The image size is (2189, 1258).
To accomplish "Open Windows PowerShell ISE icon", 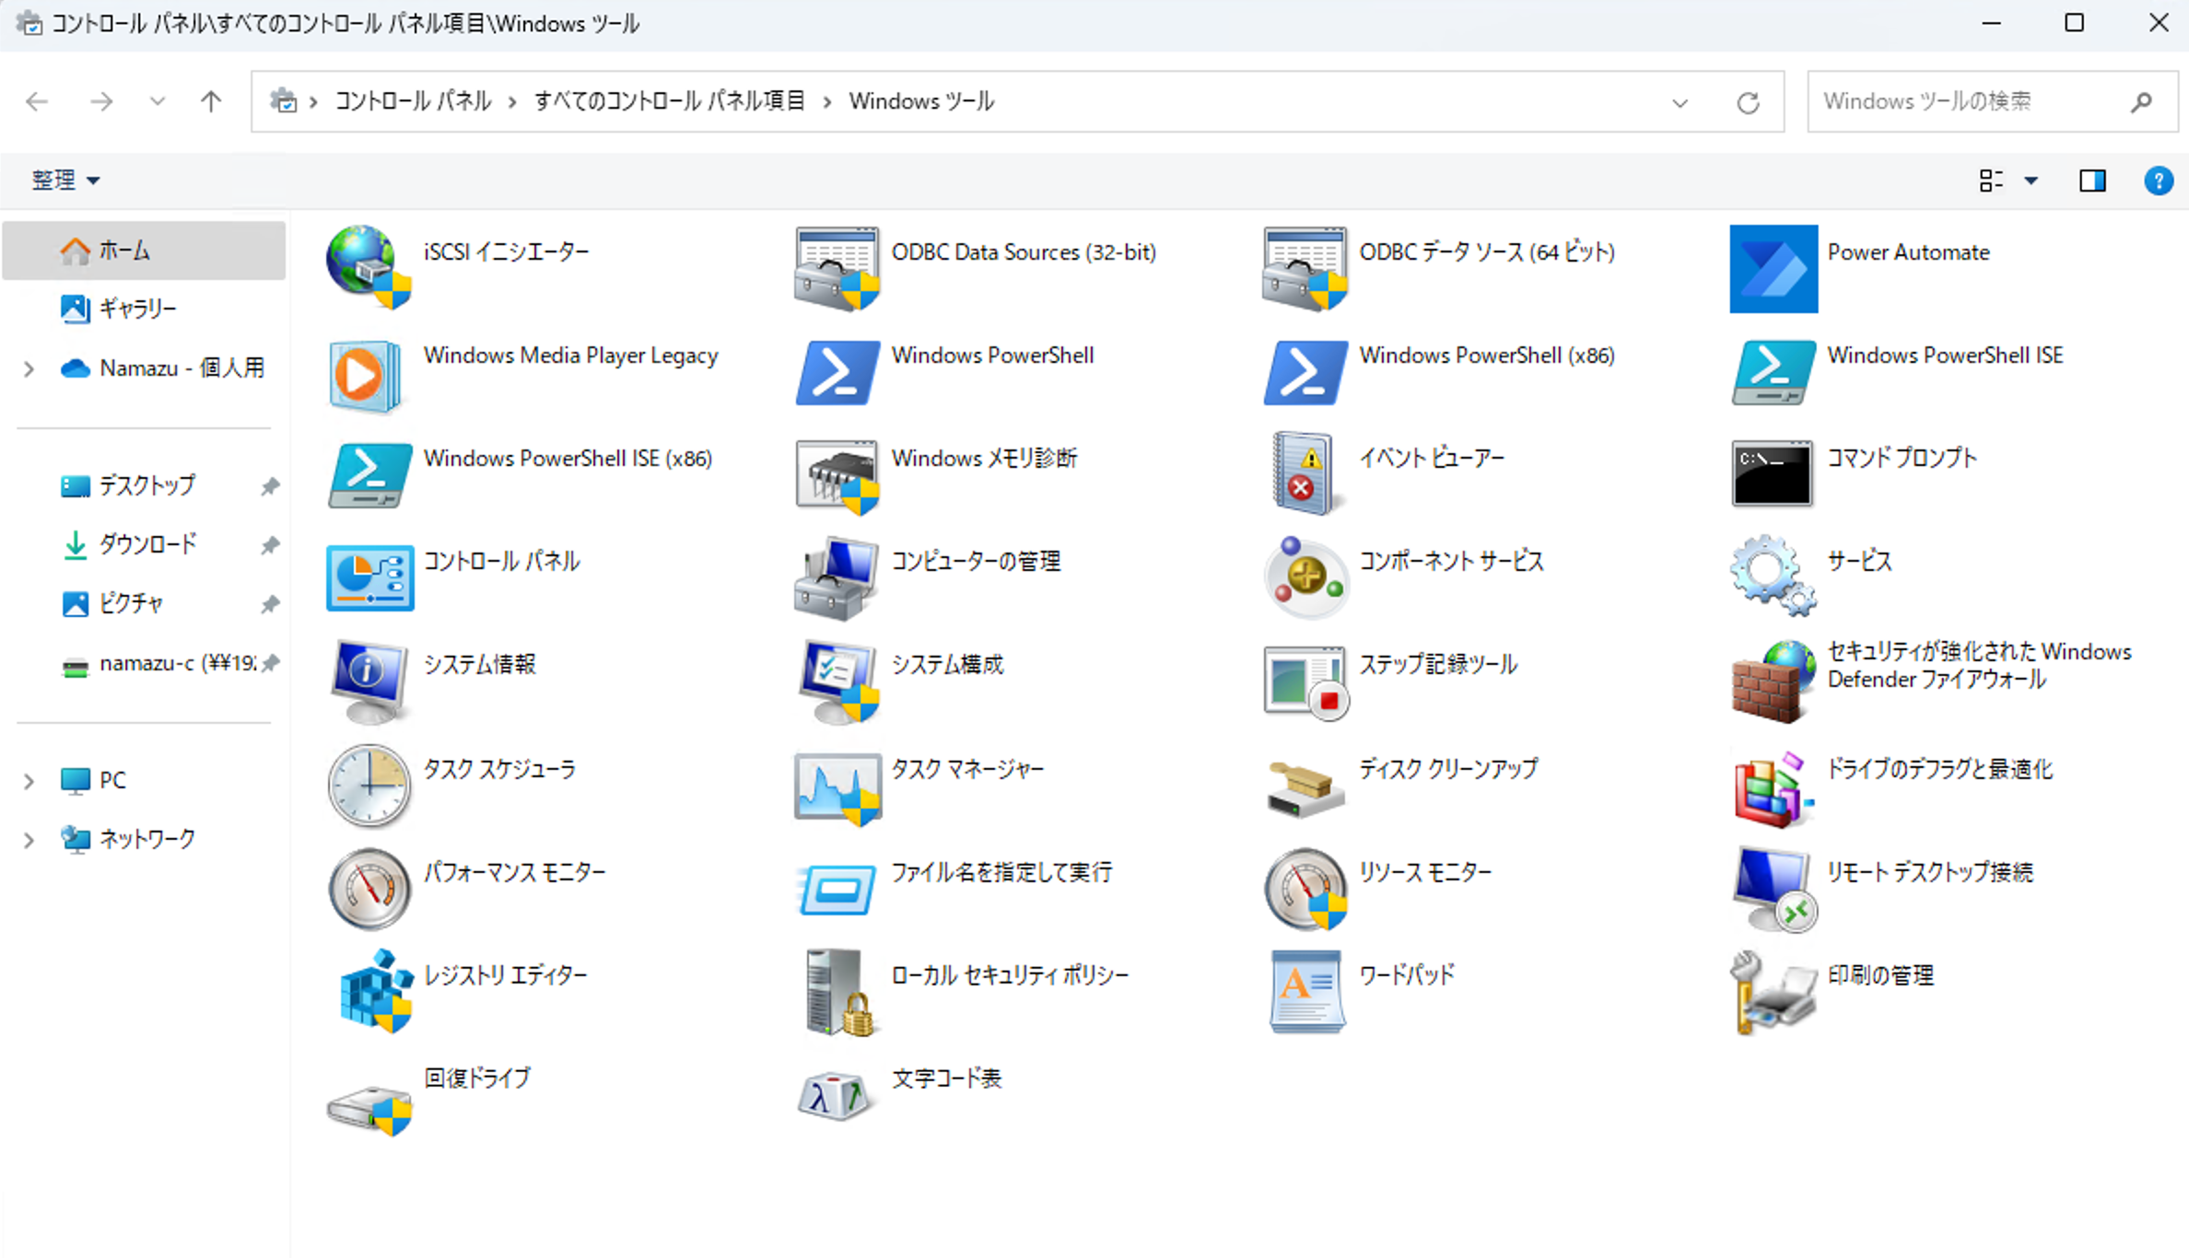I will 1773,372.
